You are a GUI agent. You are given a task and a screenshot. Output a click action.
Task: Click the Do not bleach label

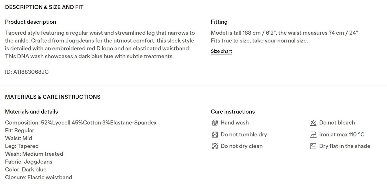point(337,123)
